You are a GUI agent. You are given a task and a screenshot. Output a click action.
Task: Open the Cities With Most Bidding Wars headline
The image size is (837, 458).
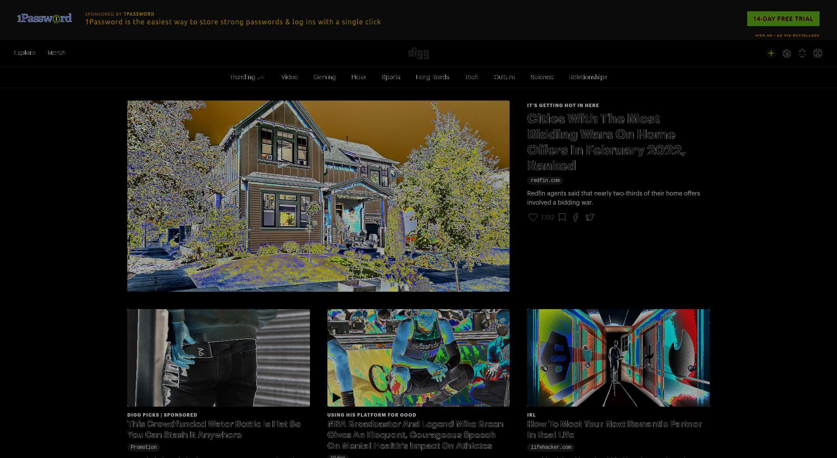pos(606,142)
